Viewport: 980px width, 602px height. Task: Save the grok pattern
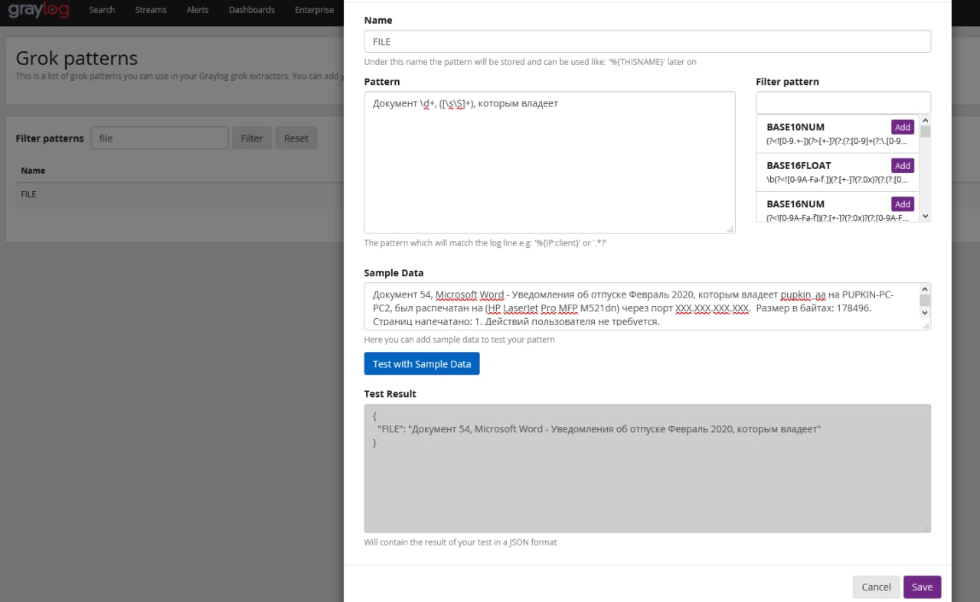(922, 587)
